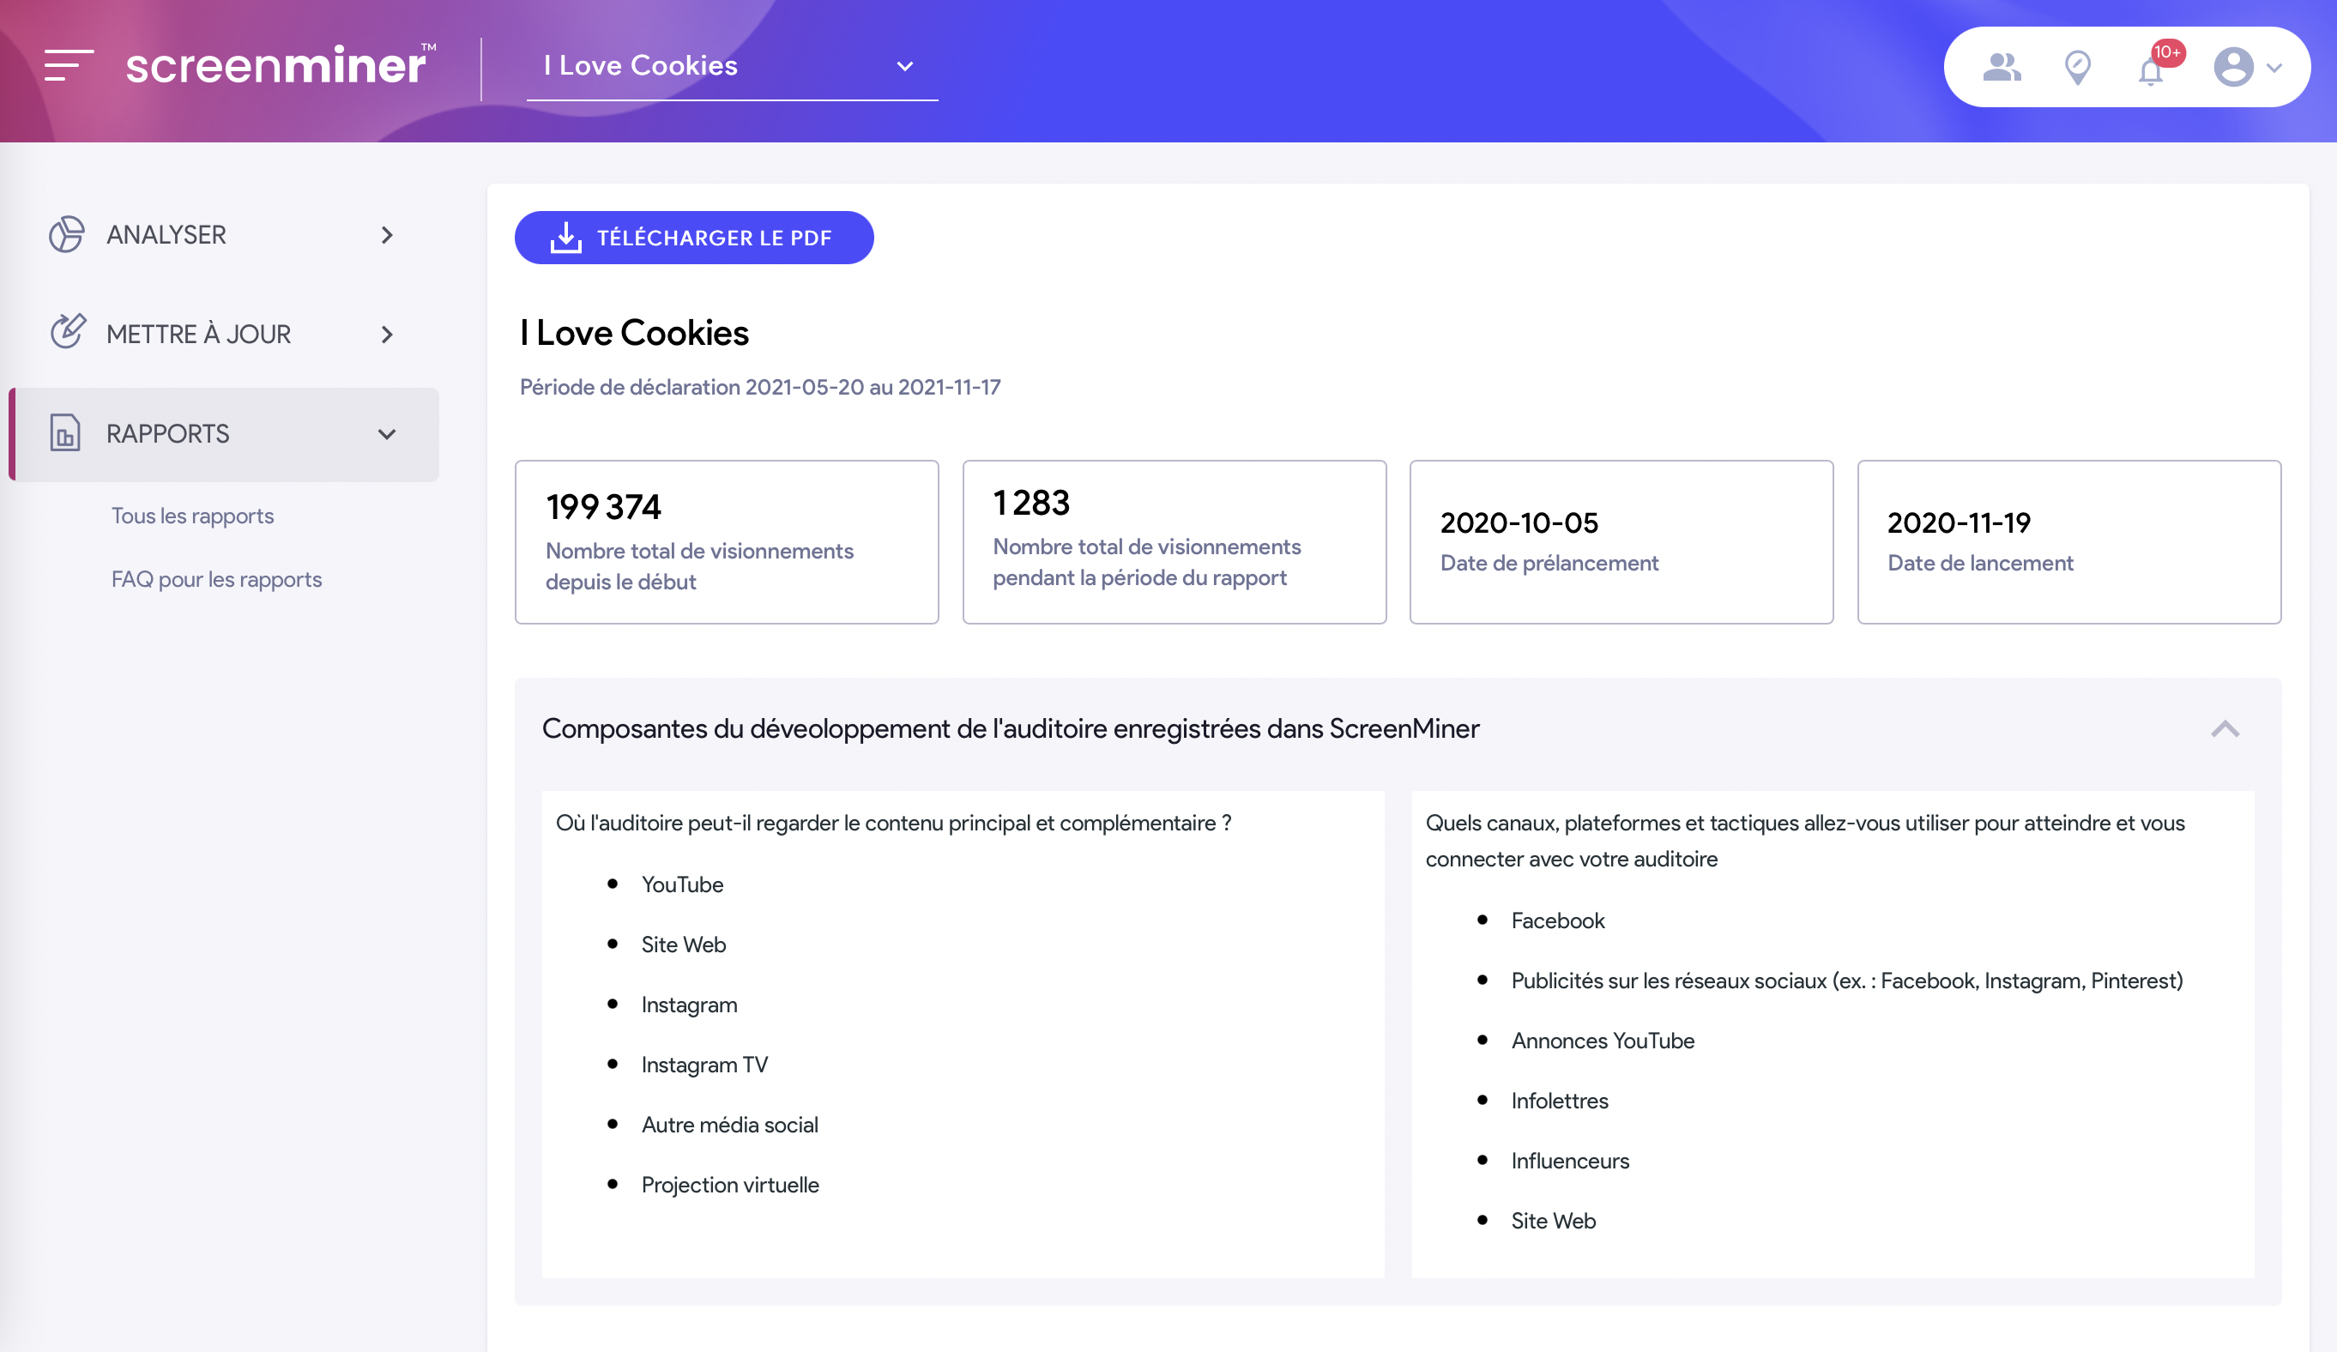Click the Période de déclaration date text
The width and height of the screenshot is (2337, 1352).
click(x=760, y=387)
